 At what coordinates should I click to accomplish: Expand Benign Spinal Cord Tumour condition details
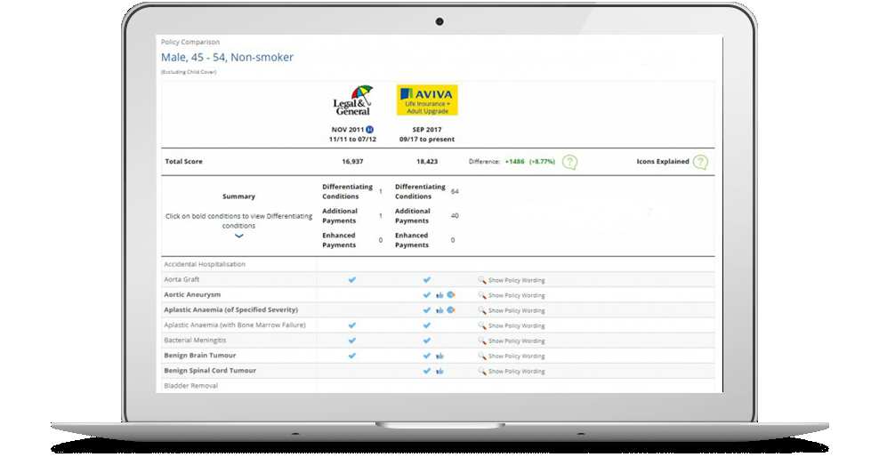point(210,371)
